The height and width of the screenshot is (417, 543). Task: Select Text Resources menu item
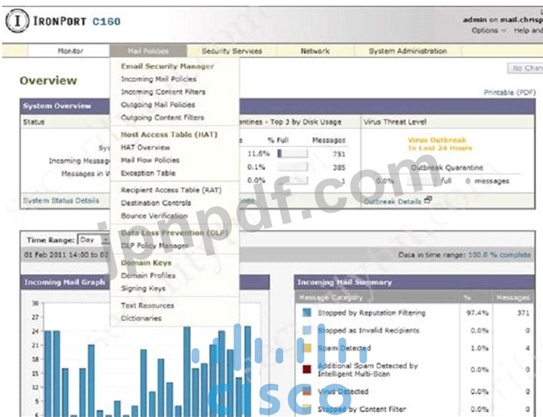pos(147,305)
